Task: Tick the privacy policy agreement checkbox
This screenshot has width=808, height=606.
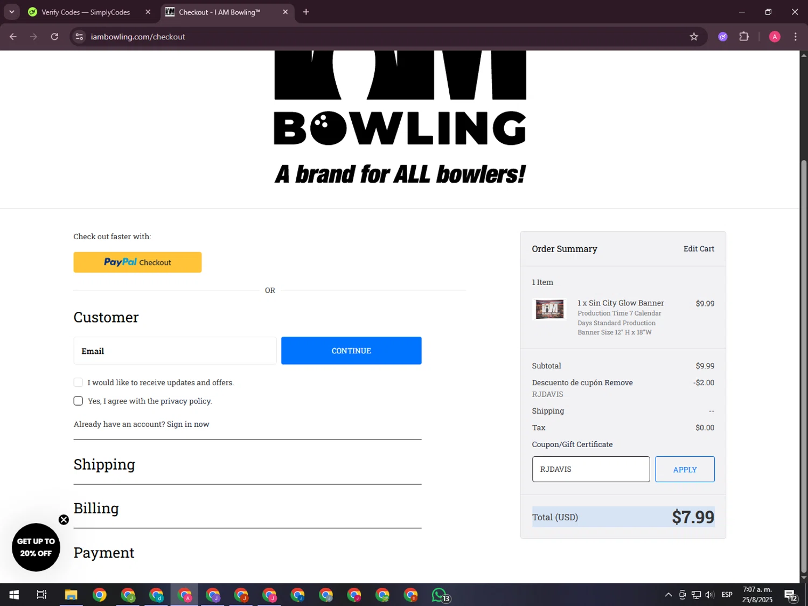Action: click(78, 401)
